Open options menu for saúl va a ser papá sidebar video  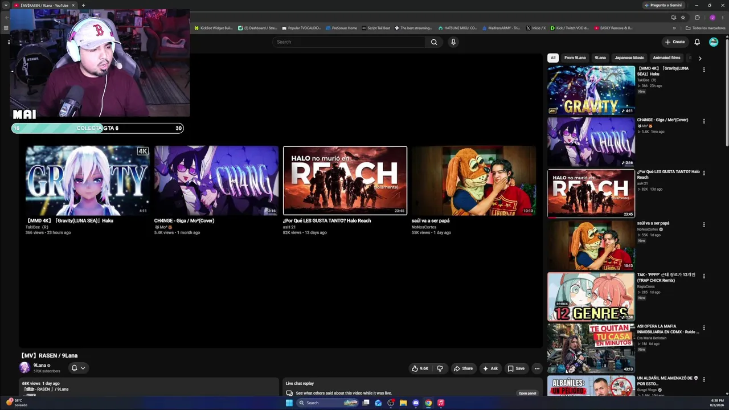click(704, 224)
